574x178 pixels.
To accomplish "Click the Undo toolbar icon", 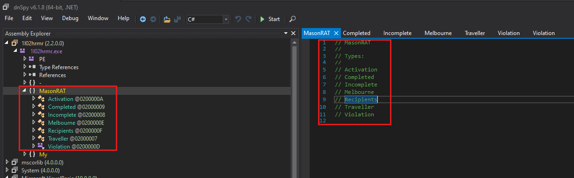I will 238,19.
